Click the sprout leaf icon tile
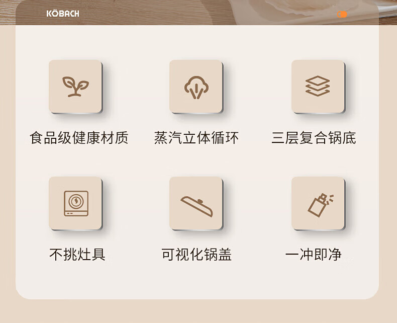Image resolution: width=397 pixels, height=323 pixels. 75,87
